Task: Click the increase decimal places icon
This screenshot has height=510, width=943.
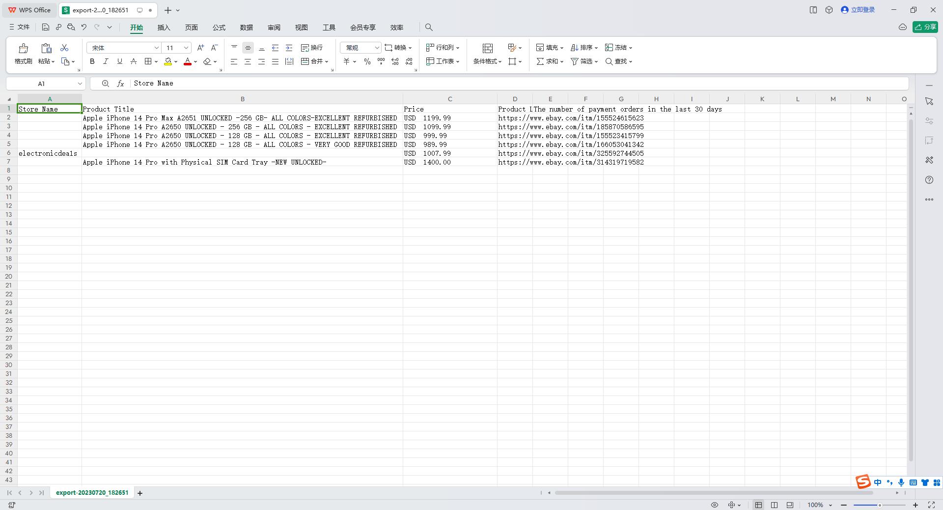Action: [395, 61]
